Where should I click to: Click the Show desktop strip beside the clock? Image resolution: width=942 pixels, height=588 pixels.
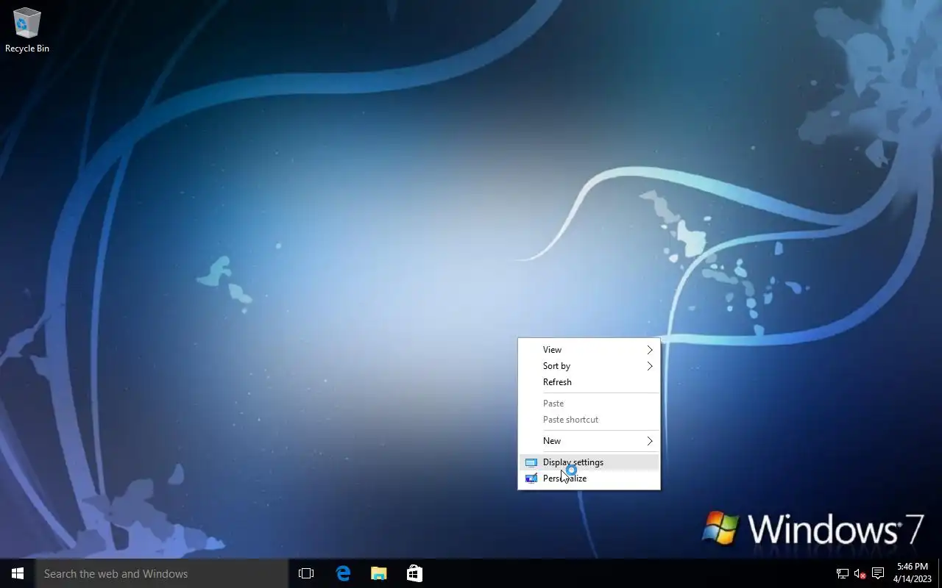click(x=940, y=573)
